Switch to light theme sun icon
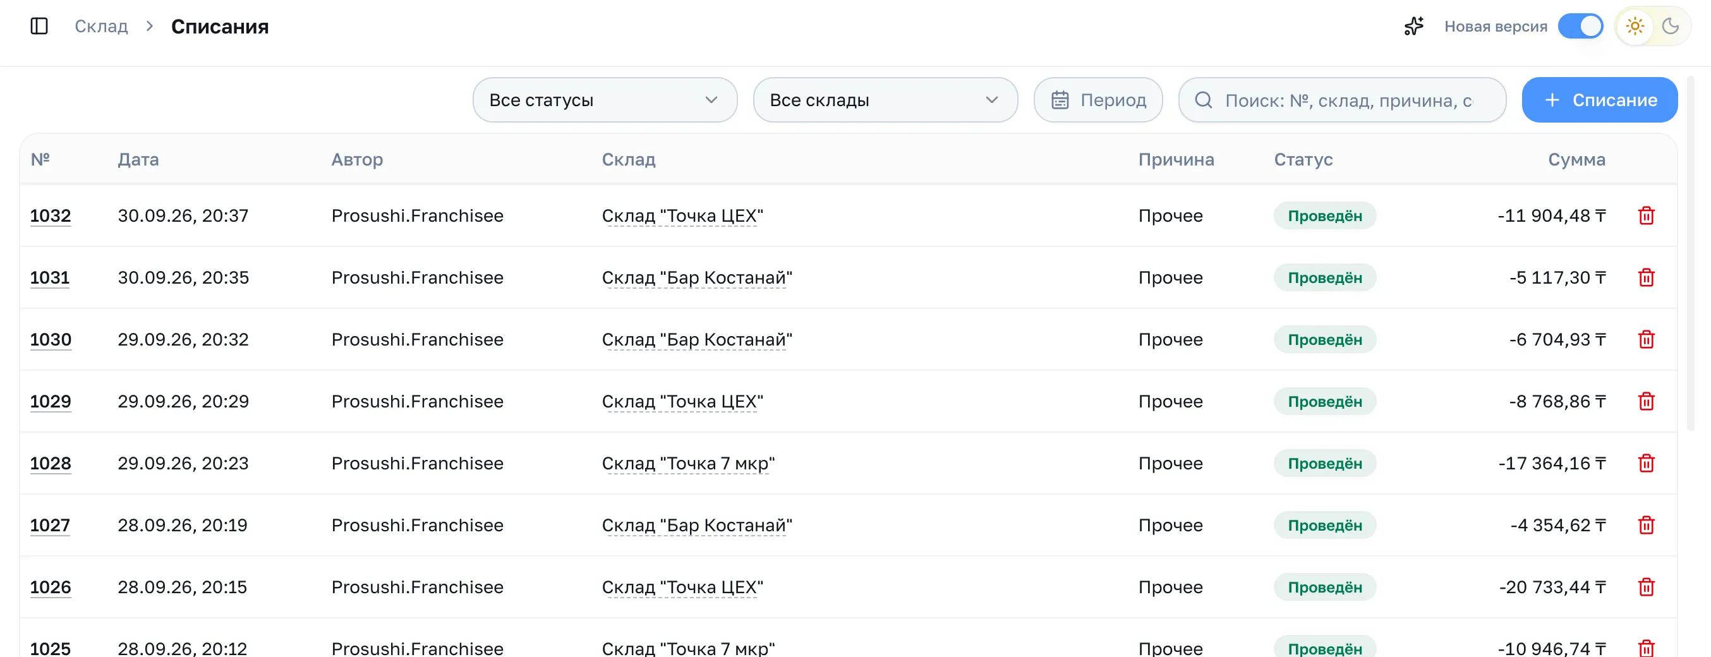This screenshot has width=1711, height=657. (x=1635, y=26)
